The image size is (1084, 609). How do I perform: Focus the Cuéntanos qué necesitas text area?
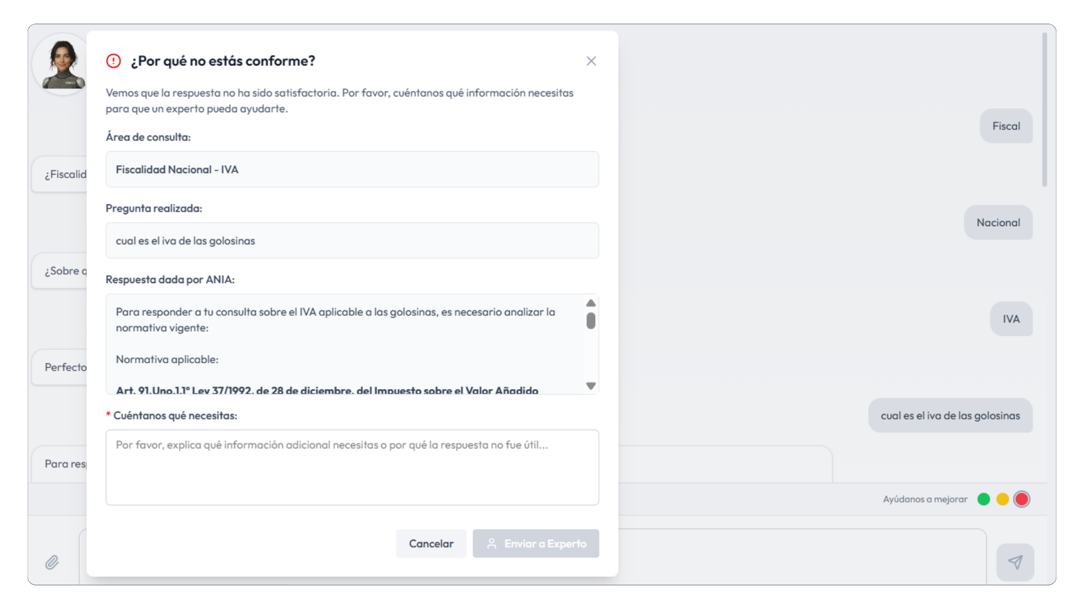pos(352,467)
